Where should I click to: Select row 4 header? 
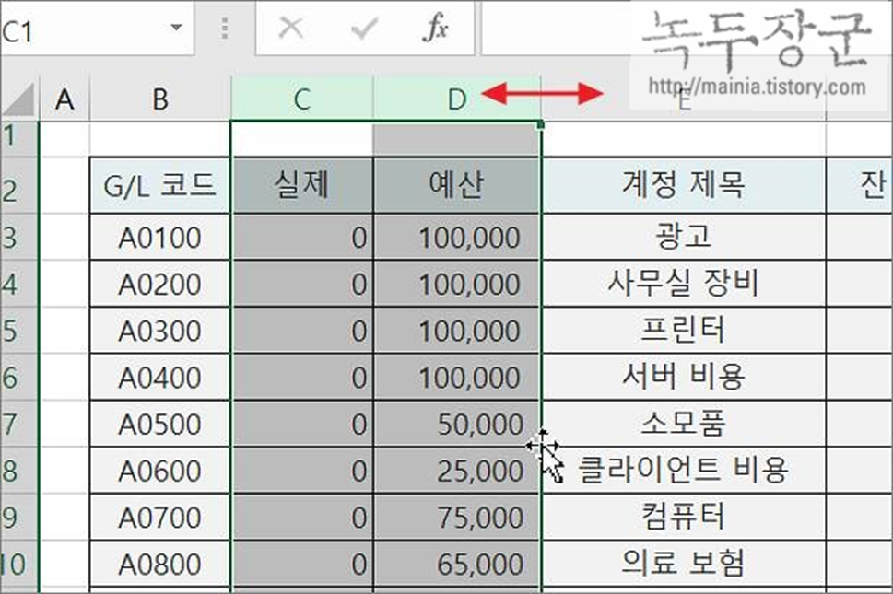pos(18,284)
